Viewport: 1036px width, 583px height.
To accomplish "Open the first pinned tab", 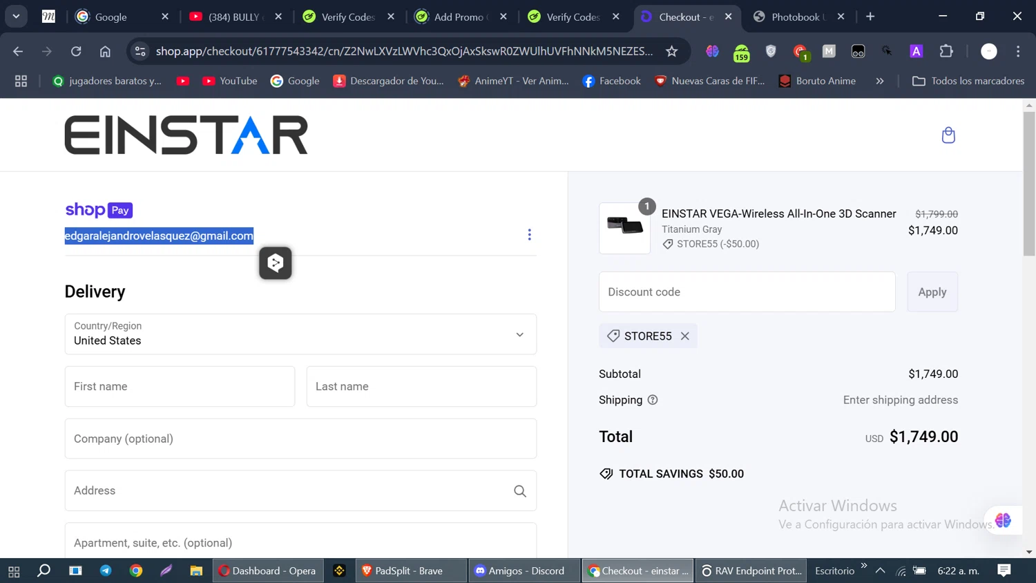I will click(x=48, y=17).
